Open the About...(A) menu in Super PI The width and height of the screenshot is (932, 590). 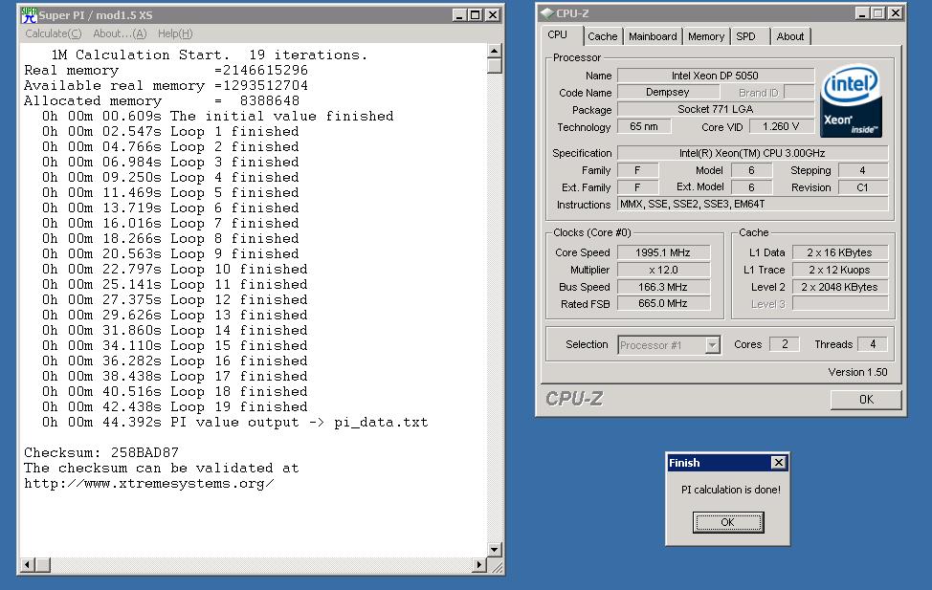click(120, 33)
